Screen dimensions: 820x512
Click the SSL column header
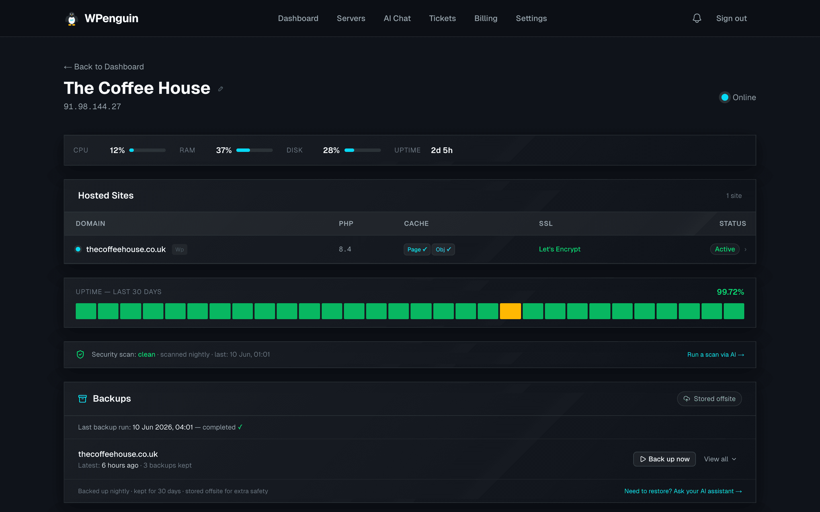click(546, 224)
